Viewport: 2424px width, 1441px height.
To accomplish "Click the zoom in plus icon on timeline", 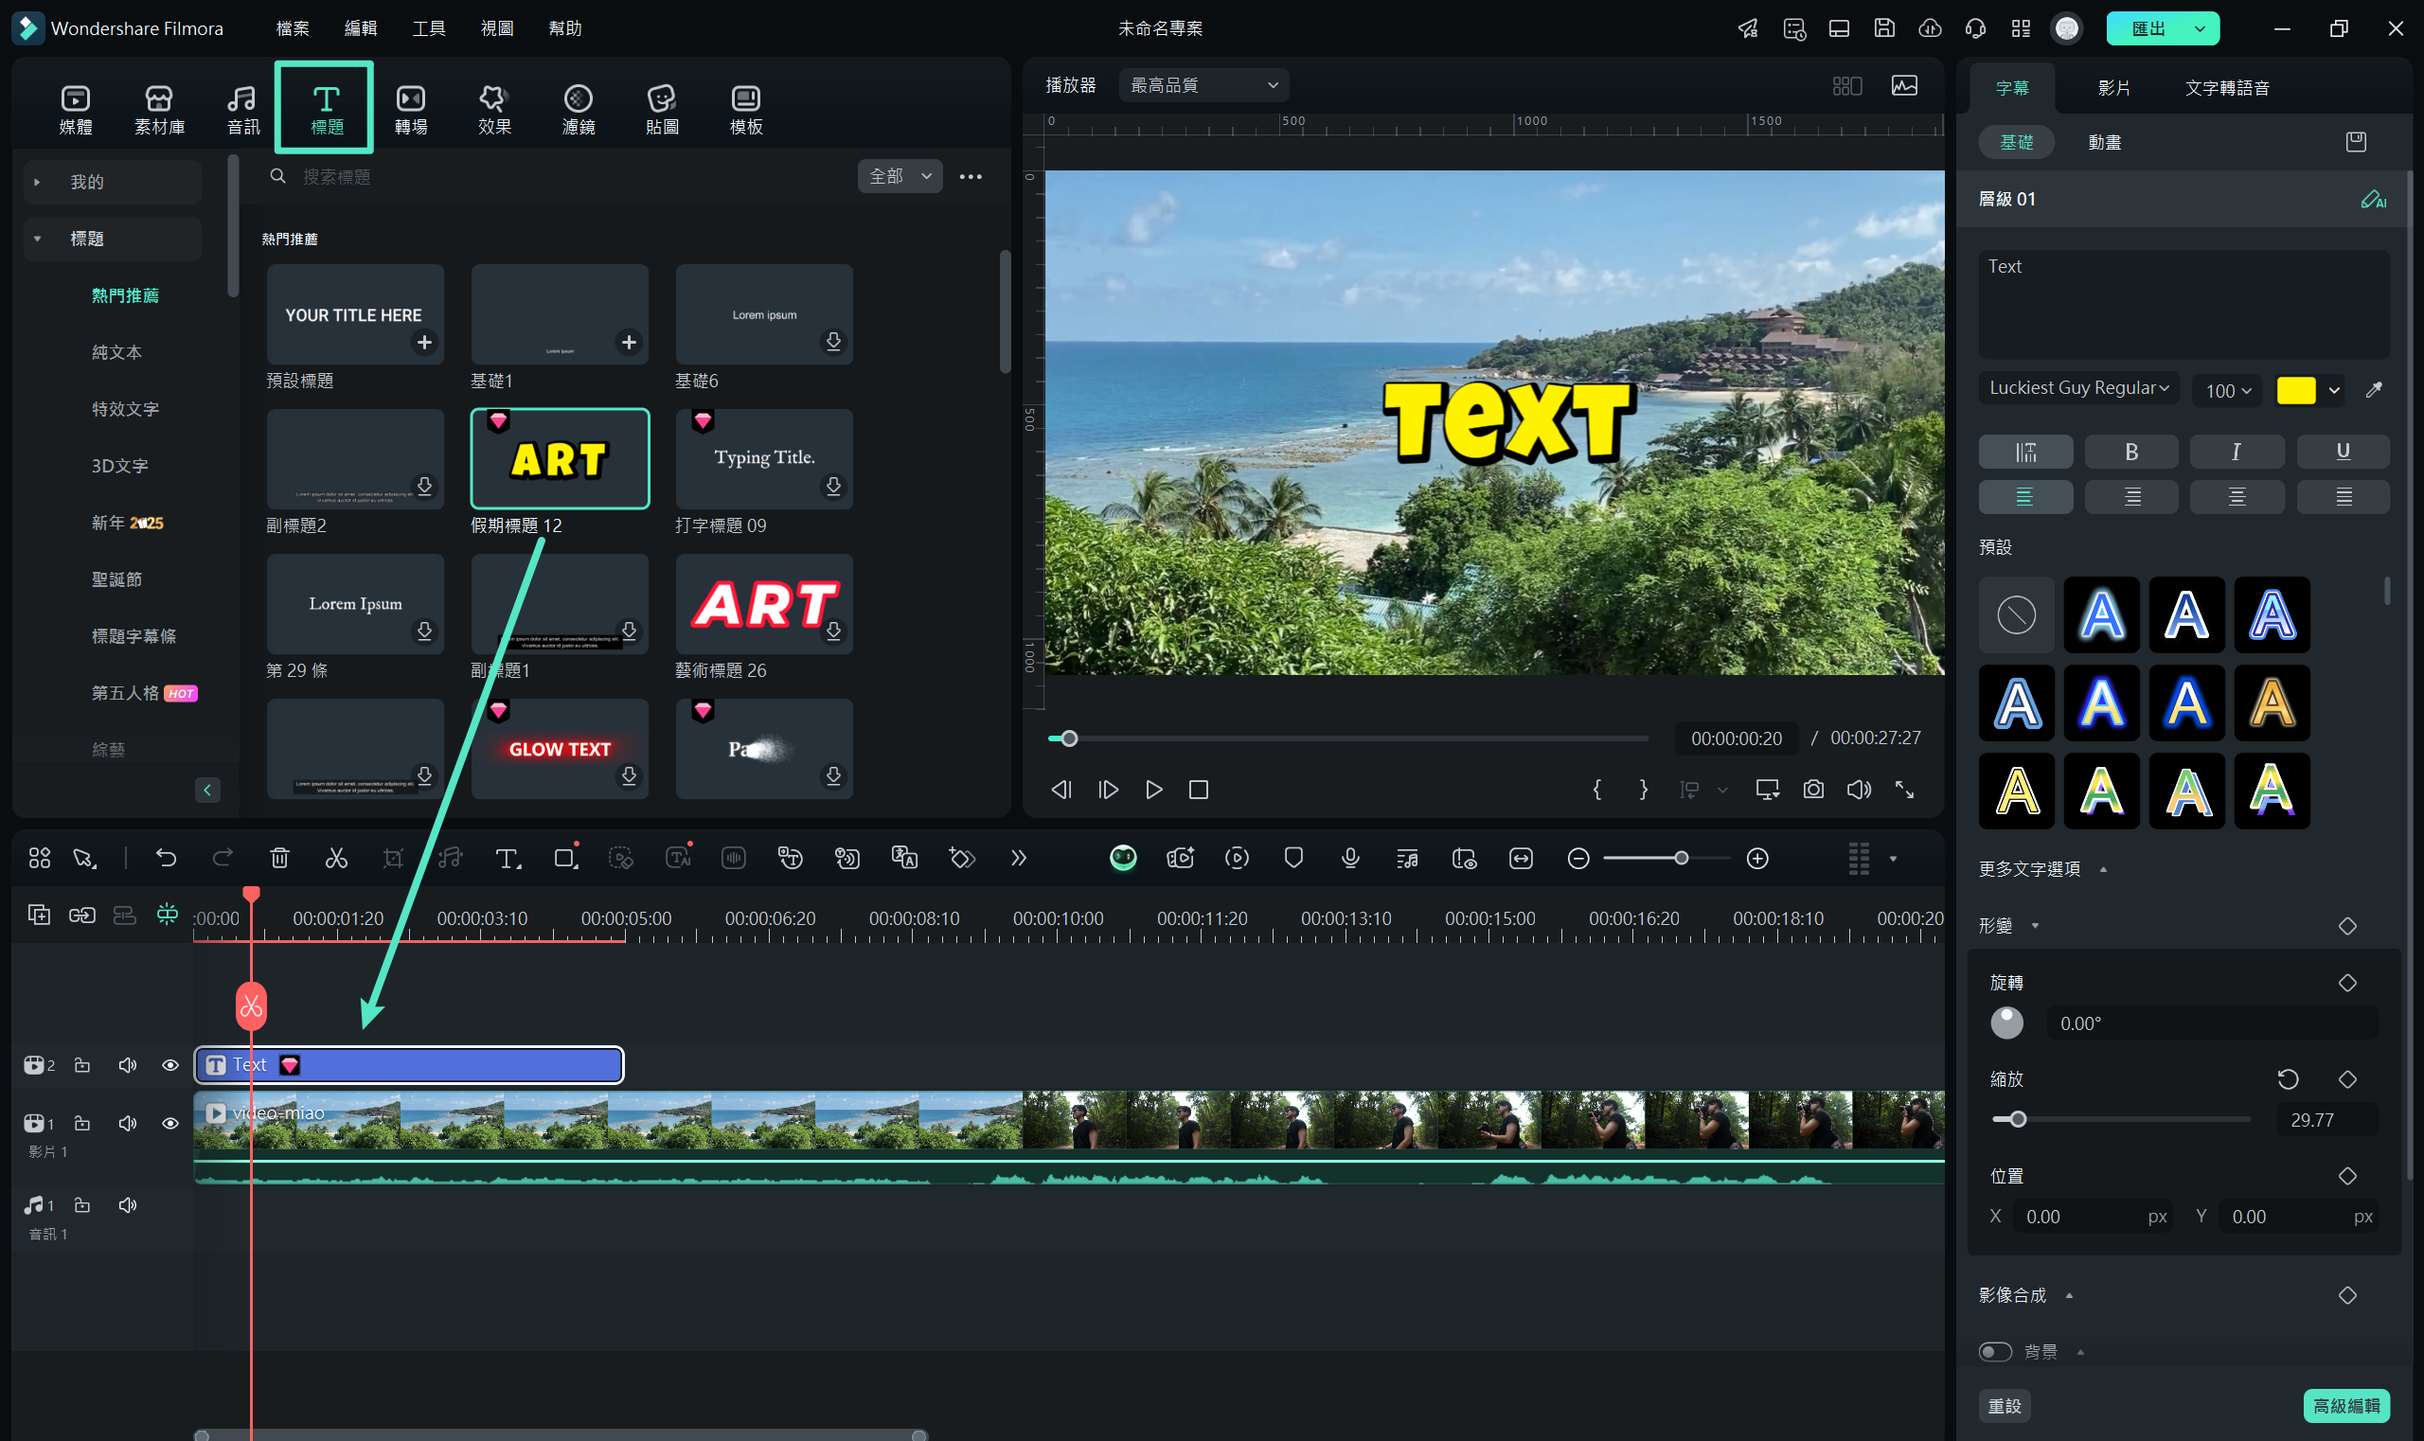I will [x=1756, y=858].
